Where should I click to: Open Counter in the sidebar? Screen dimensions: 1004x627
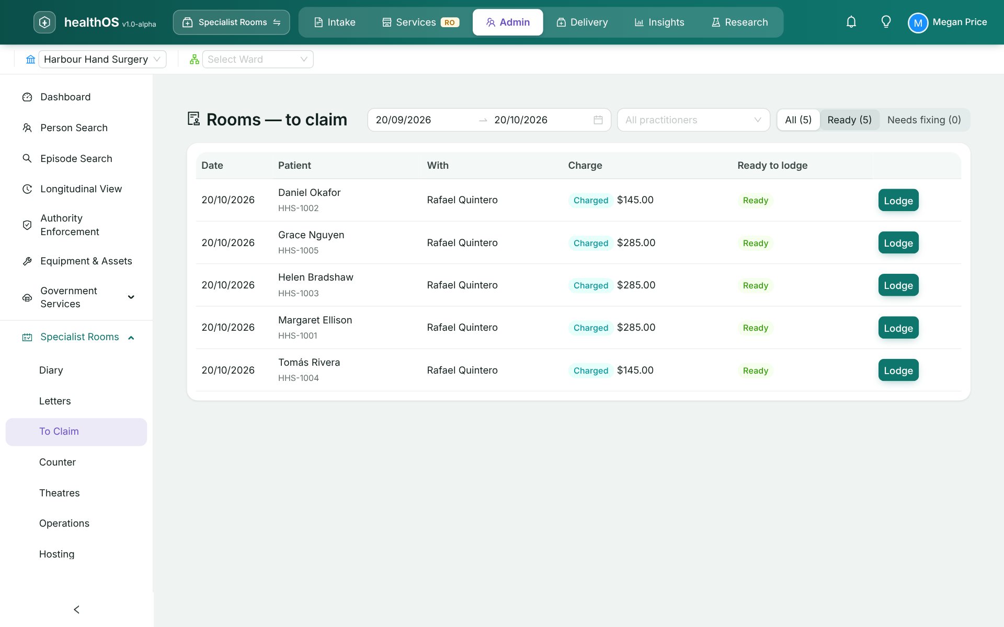coord(76,462)
